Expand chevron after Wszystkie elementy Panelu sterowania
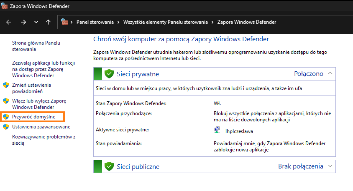 (212, 22)
